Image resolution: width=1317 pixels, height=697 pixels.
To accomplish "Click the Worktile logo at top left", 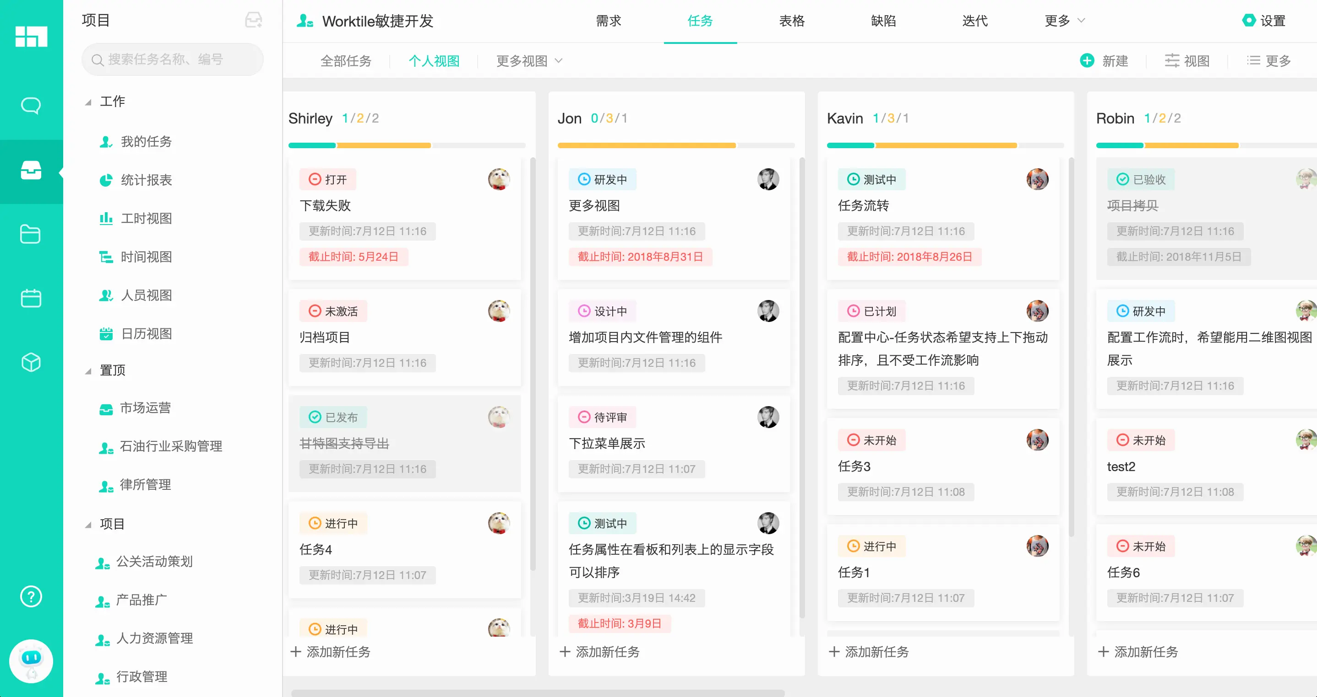I will [x=31, y=37].
